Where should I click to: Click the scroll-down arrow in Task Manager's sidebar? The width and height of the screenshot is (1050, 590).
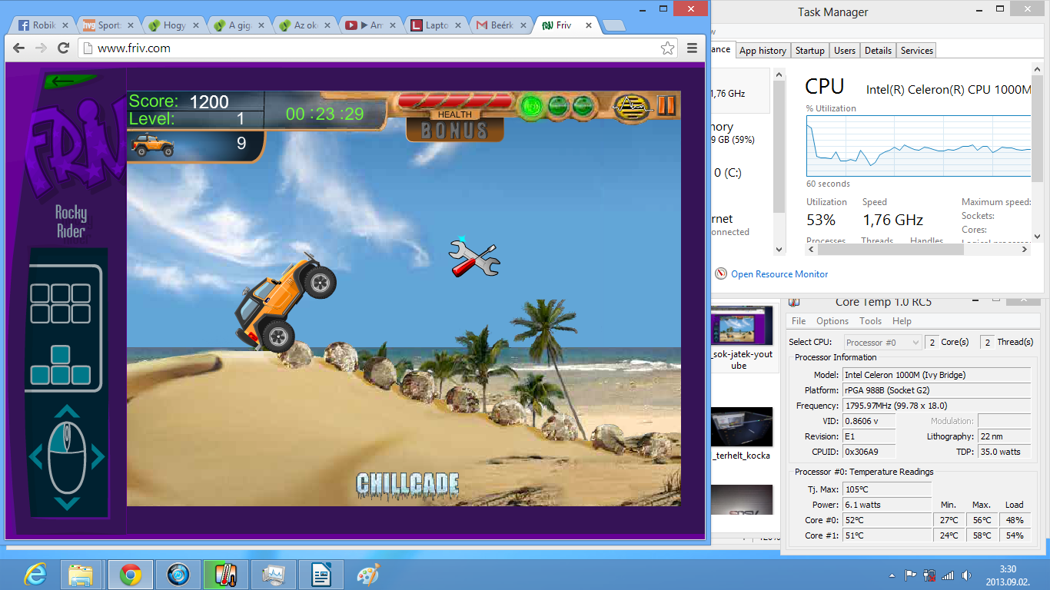(779, 249)
